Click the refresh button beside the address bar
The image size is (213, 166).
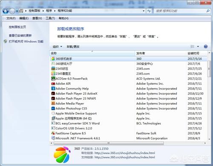point(149,11)
